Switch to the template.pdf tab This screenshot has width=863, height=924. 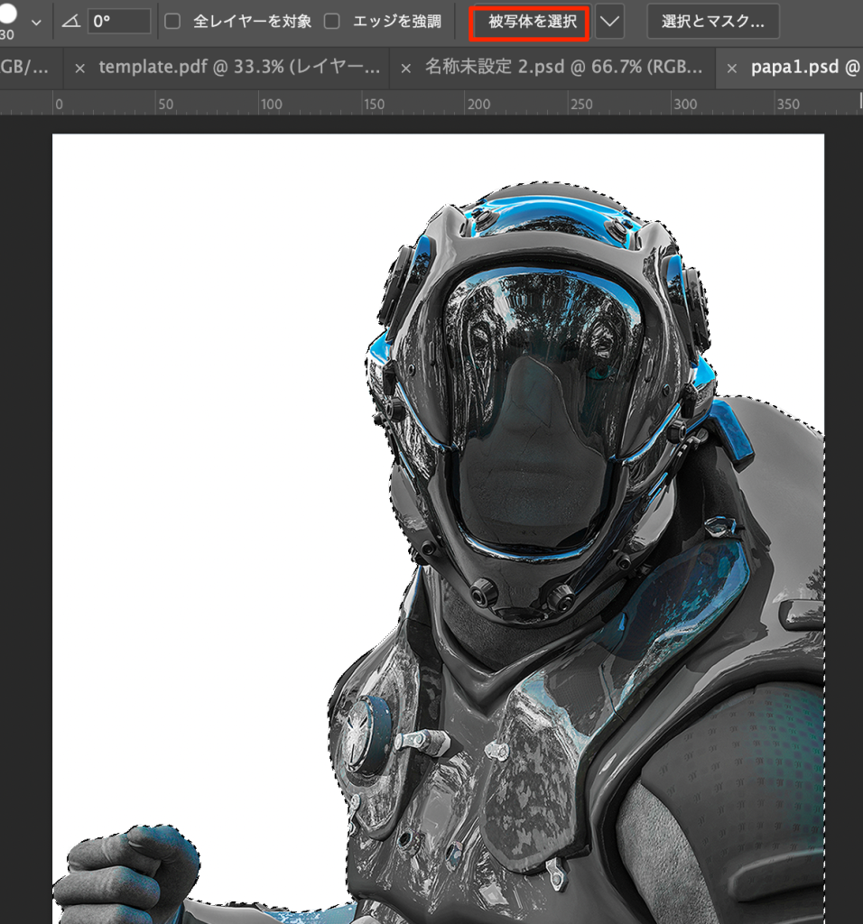tap(239, 68)
